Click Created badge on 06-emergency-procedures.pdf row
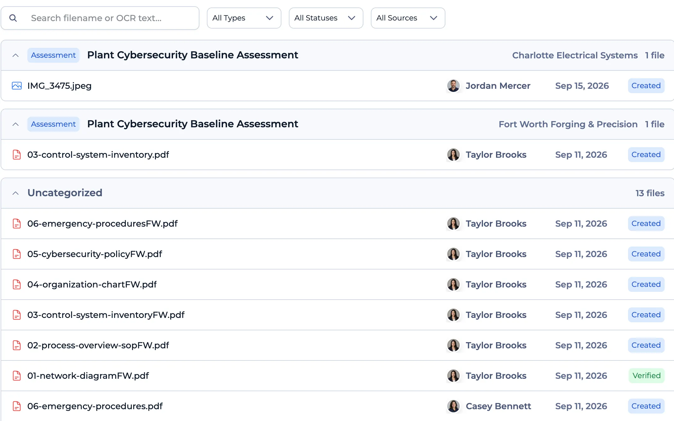 [646, 406]
